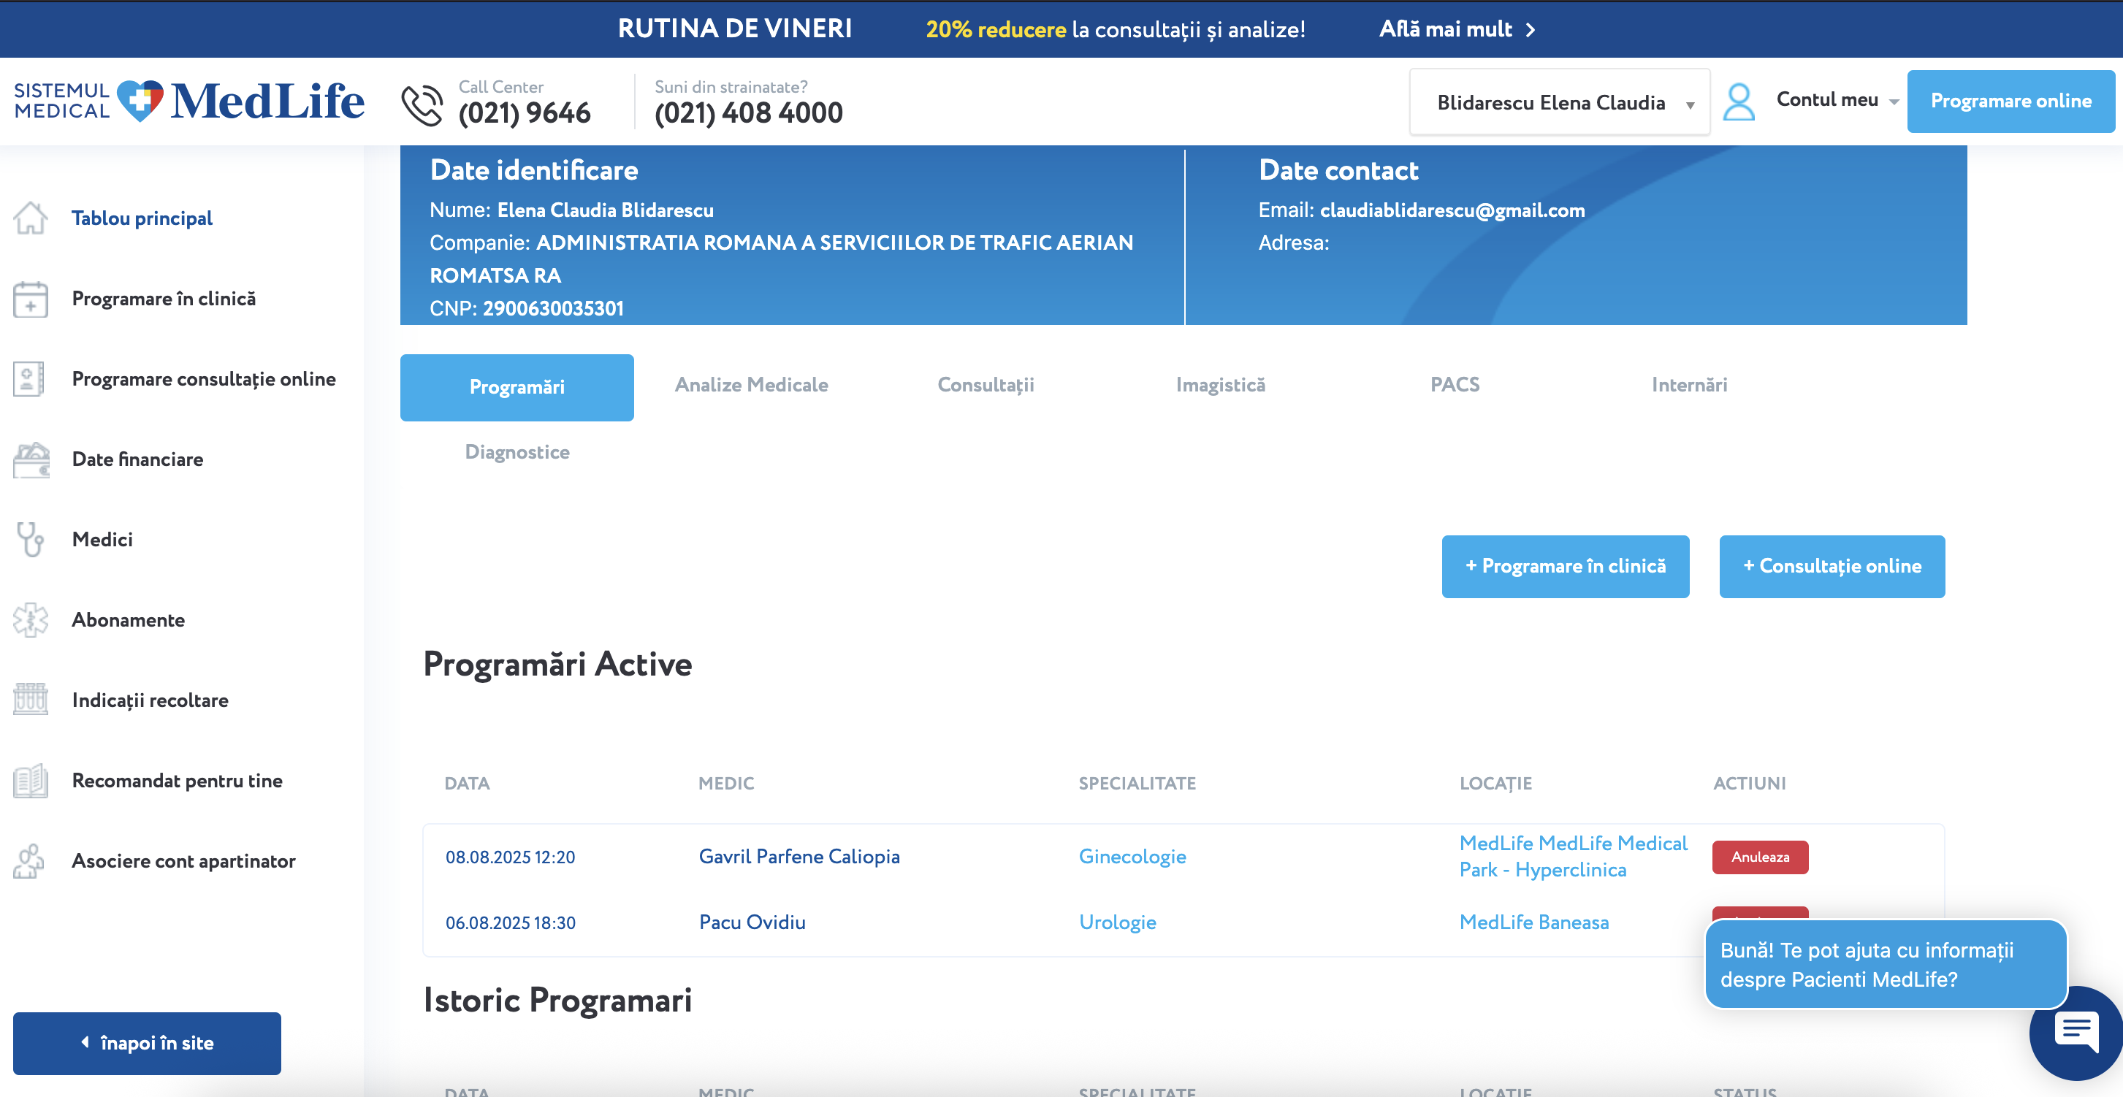2123x1097 pixels.
Task: Click the Ginecologie specialty link
Action: tap(1132, 856)
